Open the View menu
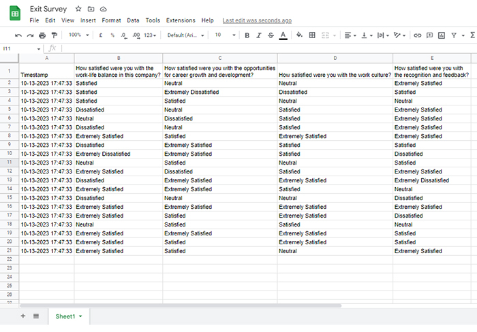 67,20
